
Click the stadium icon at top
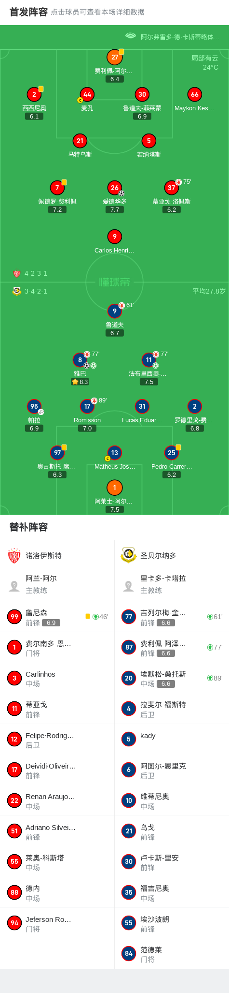pos(131,36)
